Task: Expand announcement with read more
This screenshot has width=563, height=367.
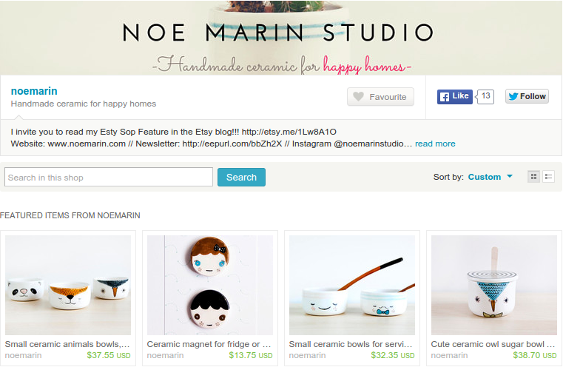Action: (x=435, y=144)
